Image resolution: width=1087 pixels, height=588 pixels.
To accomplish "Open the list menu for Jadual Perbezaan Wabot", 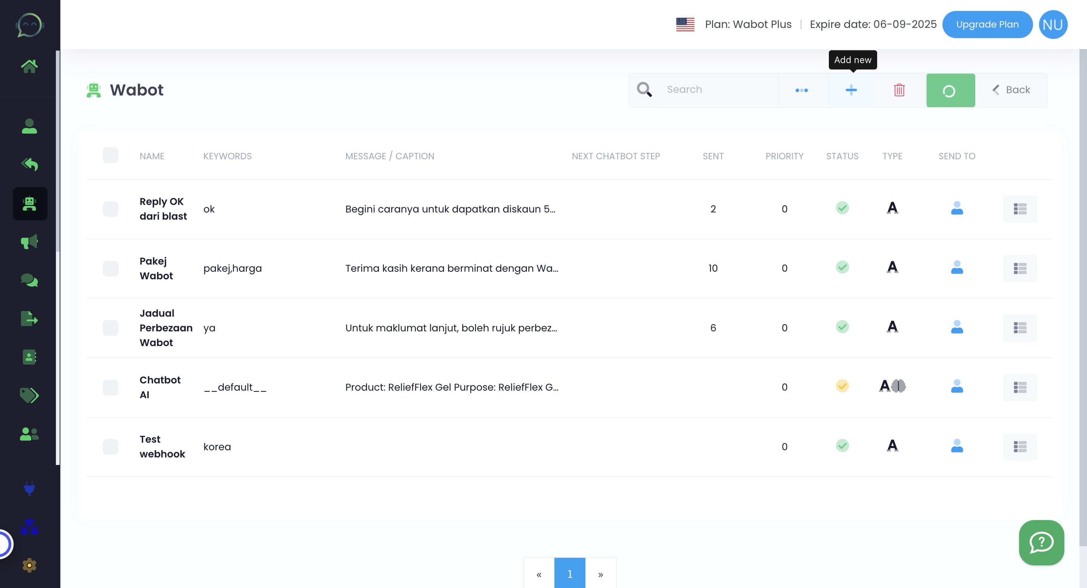I will point(1020,328).
